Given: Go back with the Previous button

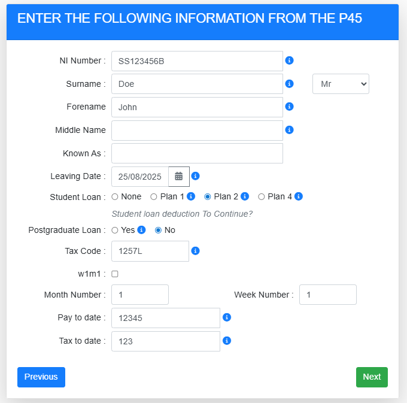Looking at the screenshot, I should tap(41, 377).
